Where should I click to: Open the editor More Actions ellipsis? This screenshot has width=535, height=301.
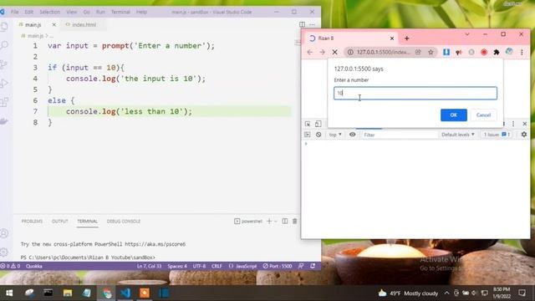[x=312, y=24]
